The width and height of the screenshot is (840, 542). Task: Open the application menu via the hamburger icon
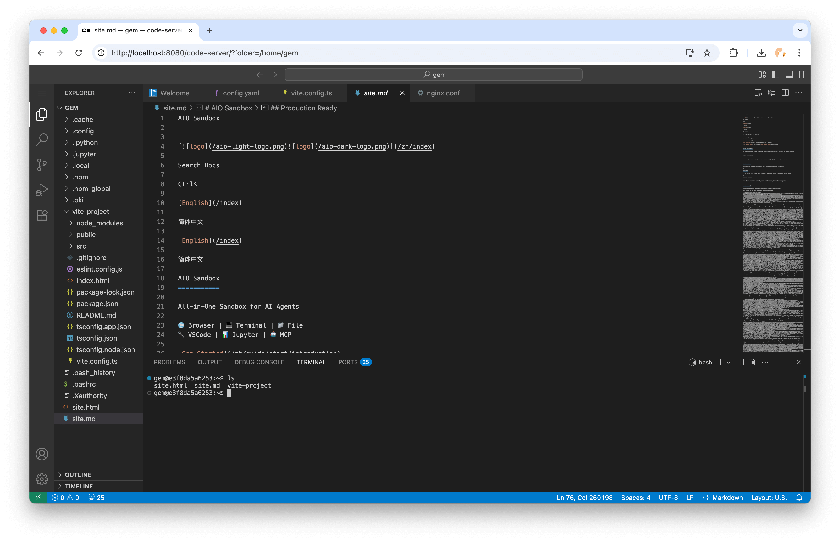click(x=42, y=93)
